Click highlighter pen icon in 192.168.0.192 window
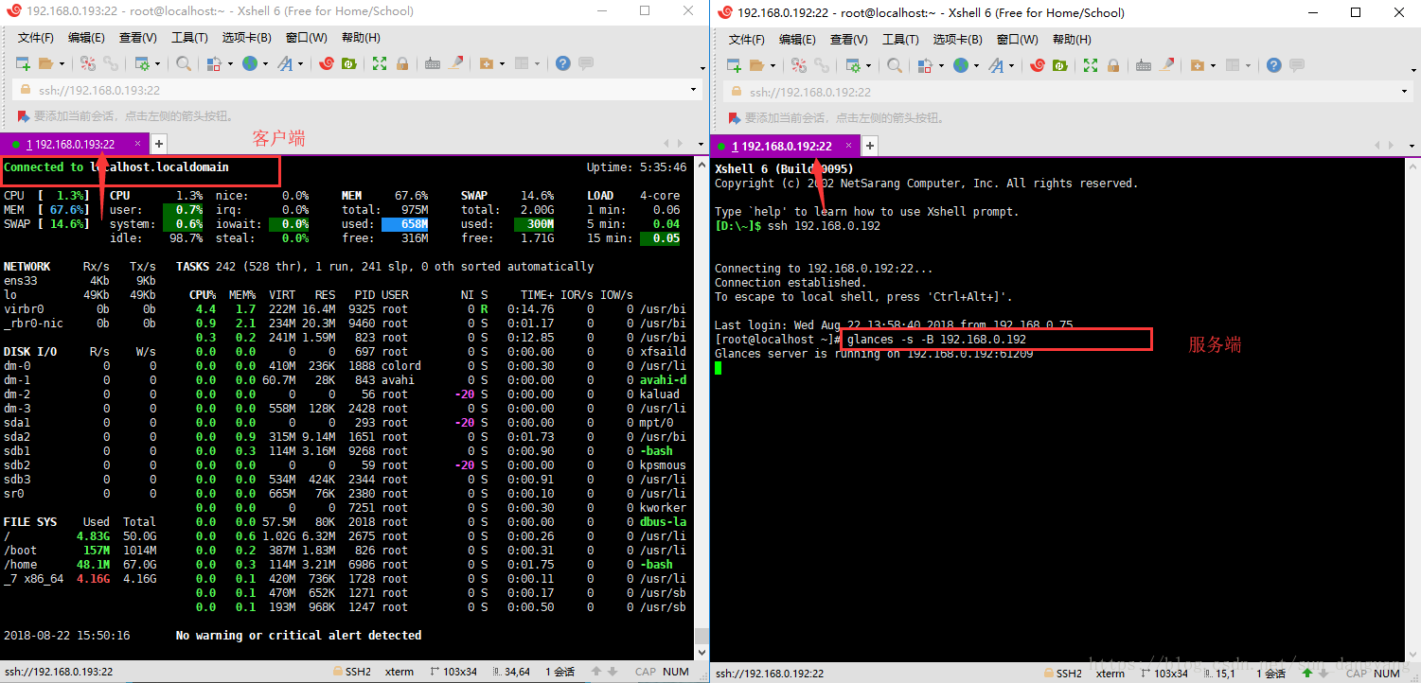This screenshot has height=683, width=1421. coord(1166,65)
